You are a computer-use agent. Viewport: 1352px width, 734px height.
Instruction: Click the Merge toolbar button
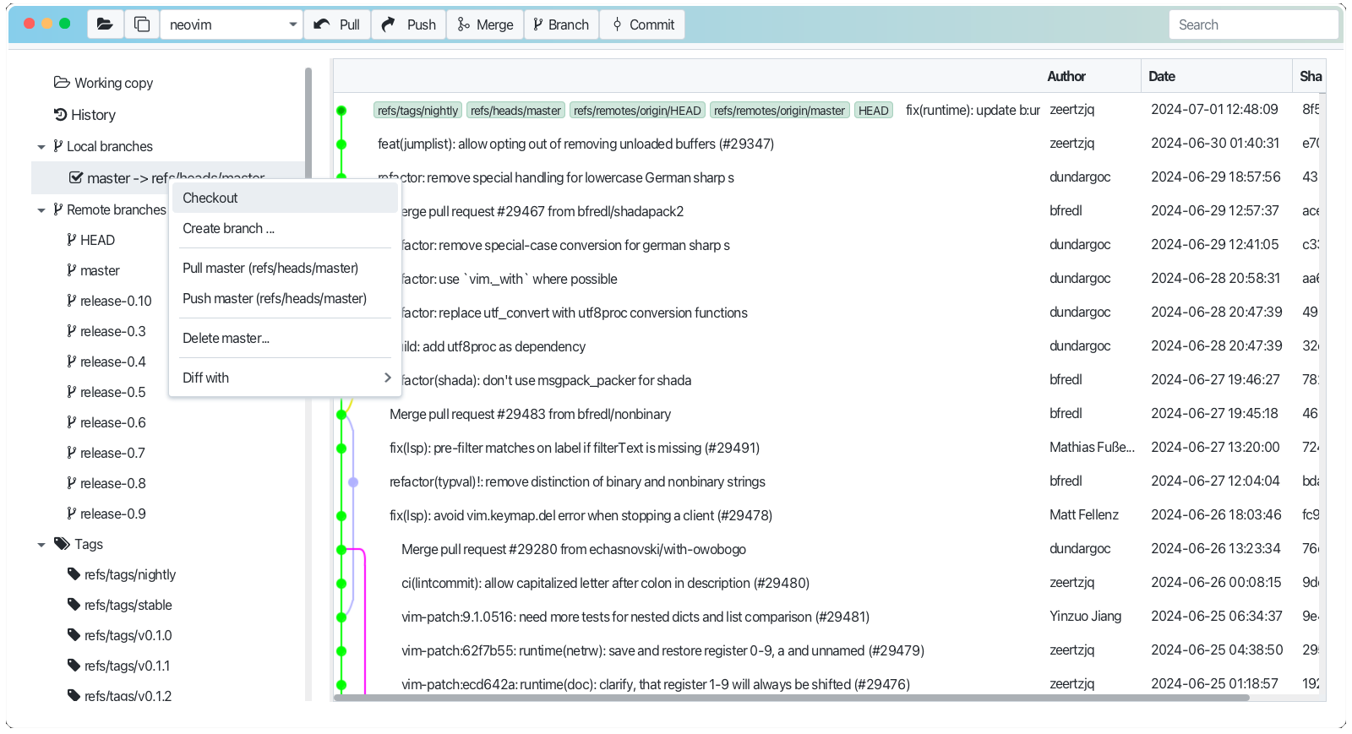pos(485,24)
